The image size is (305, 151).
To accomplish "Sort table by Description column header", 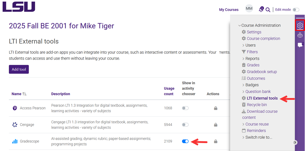I will pyautogui.click(x=61, y=94).
